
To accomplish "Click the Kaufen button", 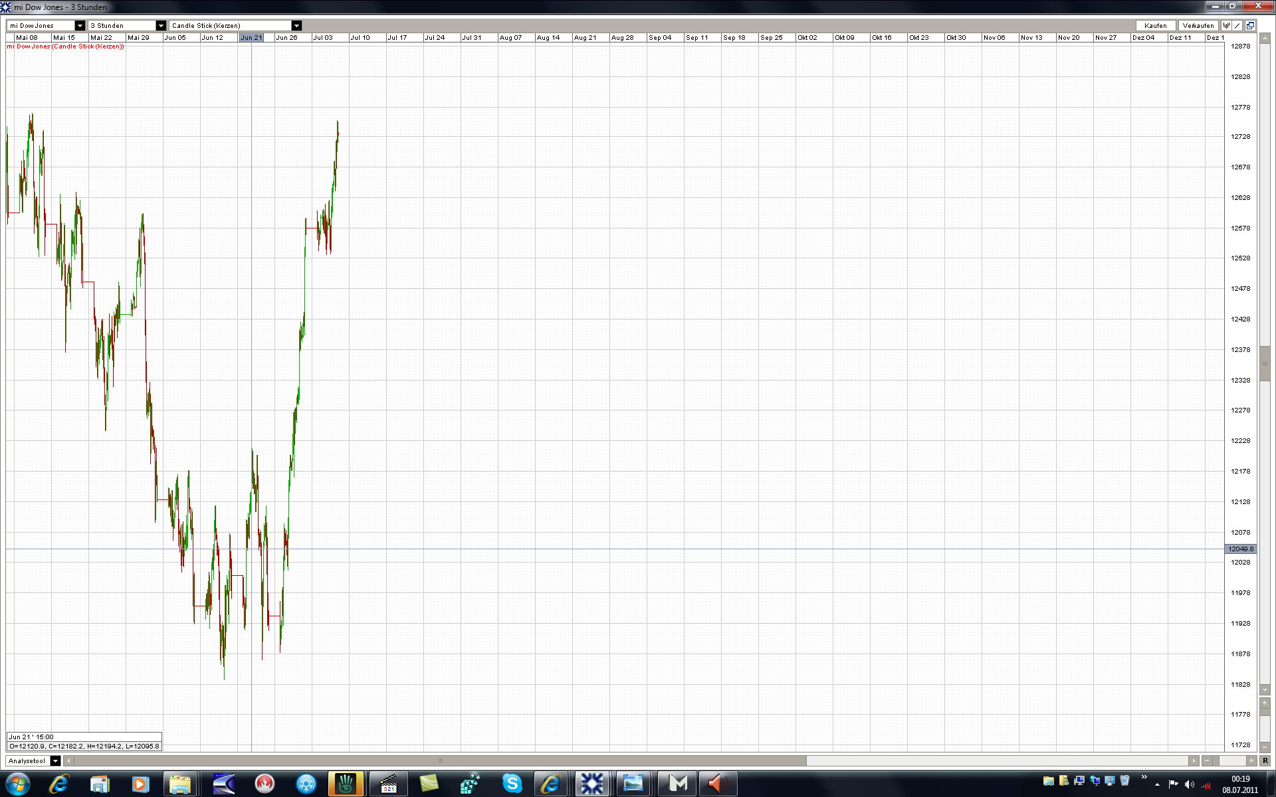I will click(x=1155, y=25).
